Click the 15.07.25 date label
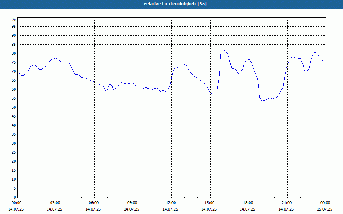 [325, 209]
